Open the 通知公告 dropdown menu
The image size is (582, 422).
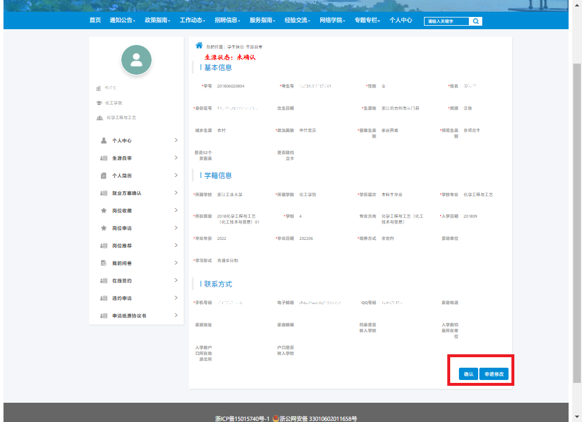coord(122,20)
